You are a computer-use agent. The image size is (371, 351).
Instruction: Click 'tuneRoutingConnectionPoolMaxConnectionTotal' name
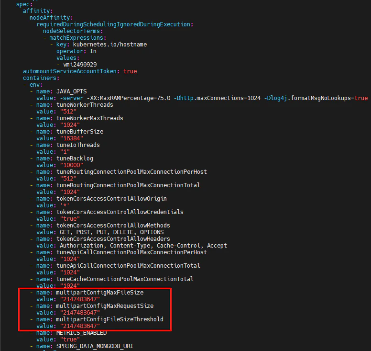pos(128,185)
